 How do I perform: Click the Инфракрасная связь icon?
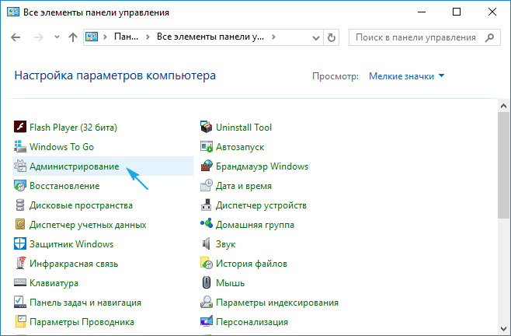(20, 263)
